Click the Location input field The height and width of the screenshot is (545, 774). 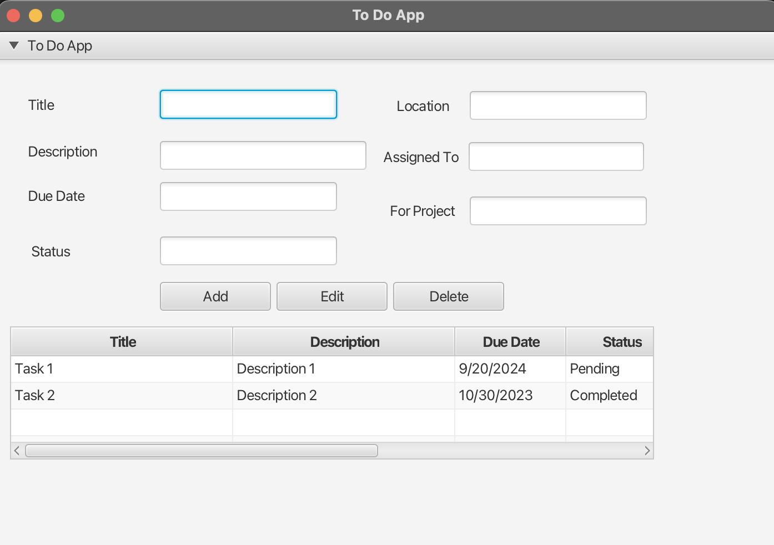tap(558, 105)
